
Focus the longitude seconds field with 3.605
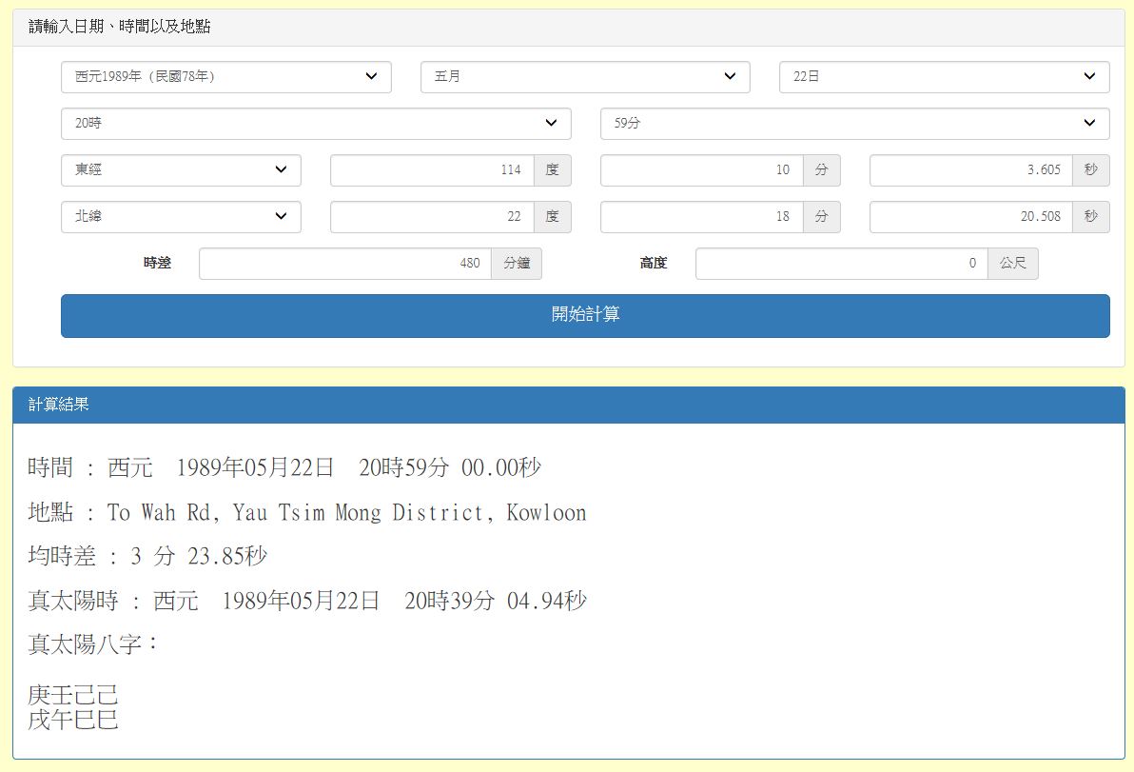point(970,170)
